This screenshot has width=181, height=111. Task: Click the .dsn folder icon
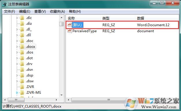[22, 70]
